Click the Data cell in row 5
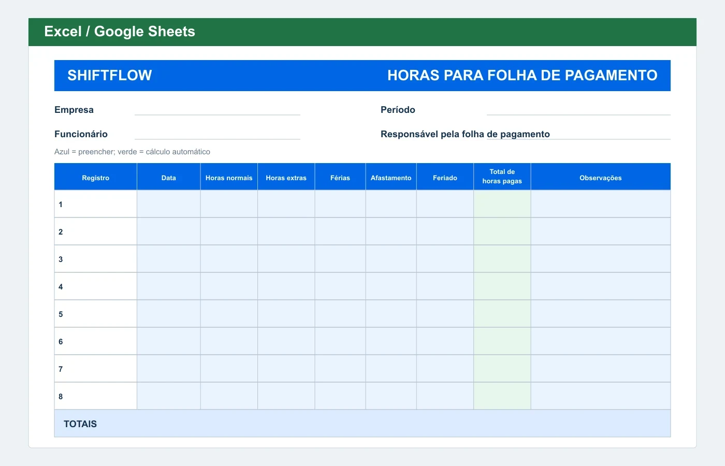Viewport: 725px width, 466px height. click(x=169, y=314)
